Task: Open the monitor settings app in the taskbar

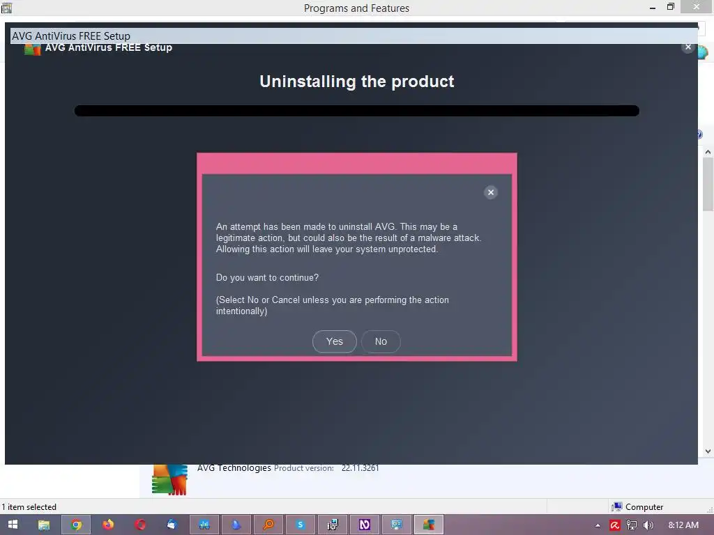Action: 397,525
